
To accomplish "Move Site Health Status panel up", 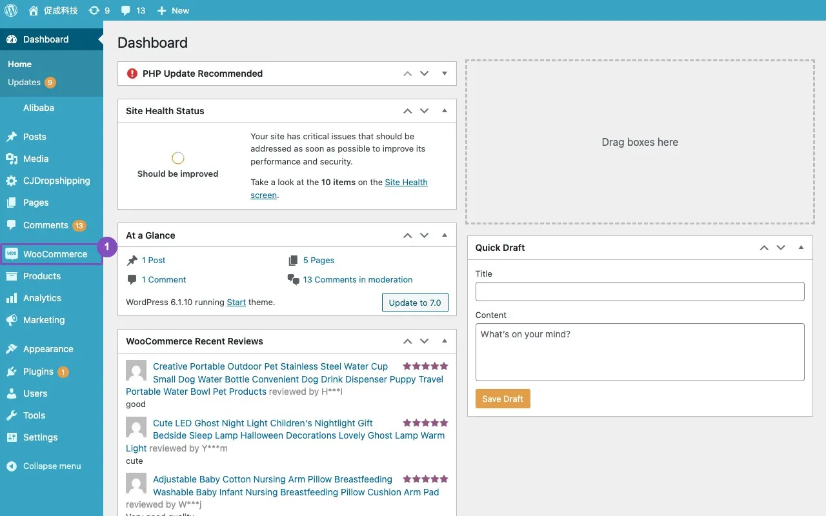I will 407,111.
